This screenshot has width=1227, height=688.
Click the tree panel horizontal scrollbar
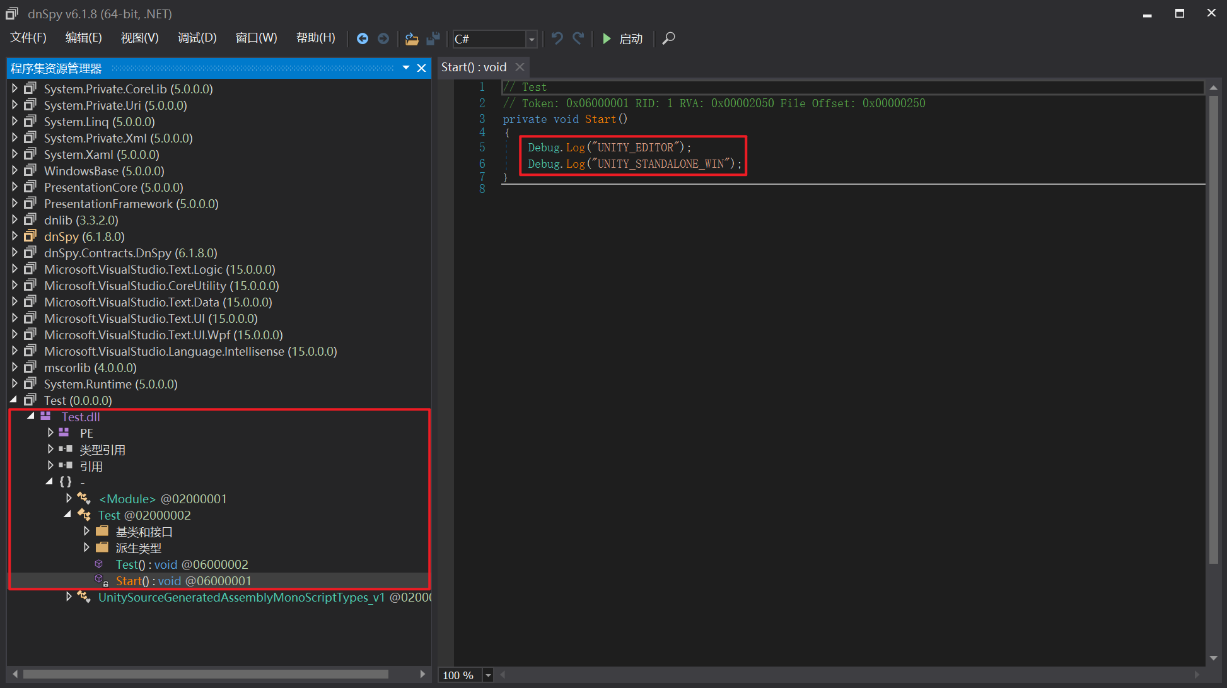[206, 674]
